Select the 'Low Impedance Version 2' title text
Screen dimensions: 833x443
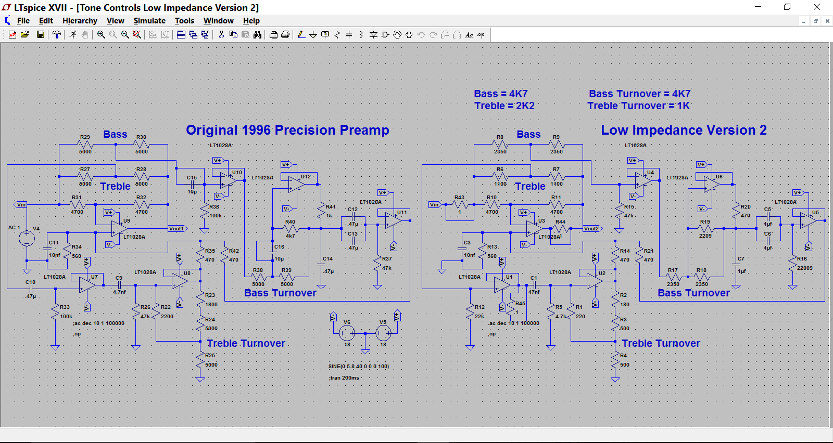[684, 130]
